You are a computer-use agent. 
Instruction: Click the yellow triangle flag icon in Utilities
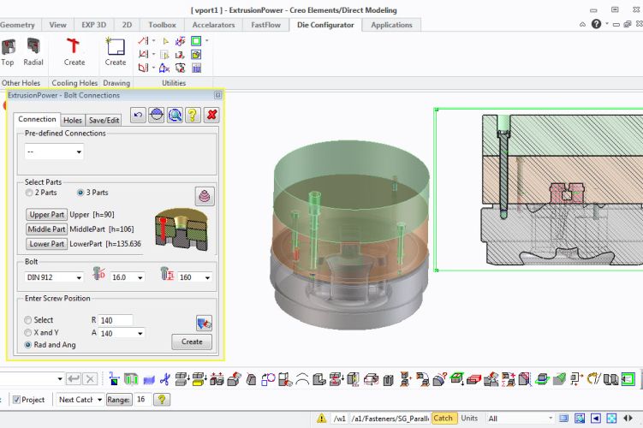[166, 41]
